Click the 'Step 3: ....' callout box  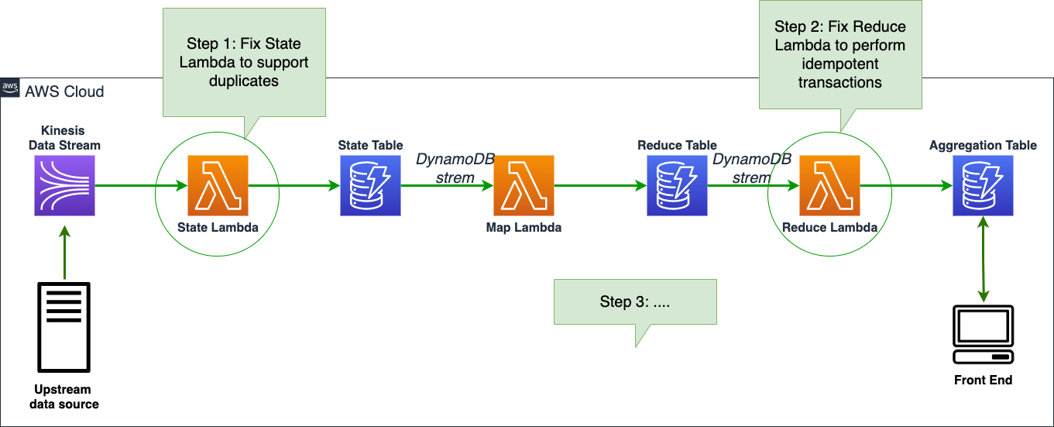tap(635, 301)
